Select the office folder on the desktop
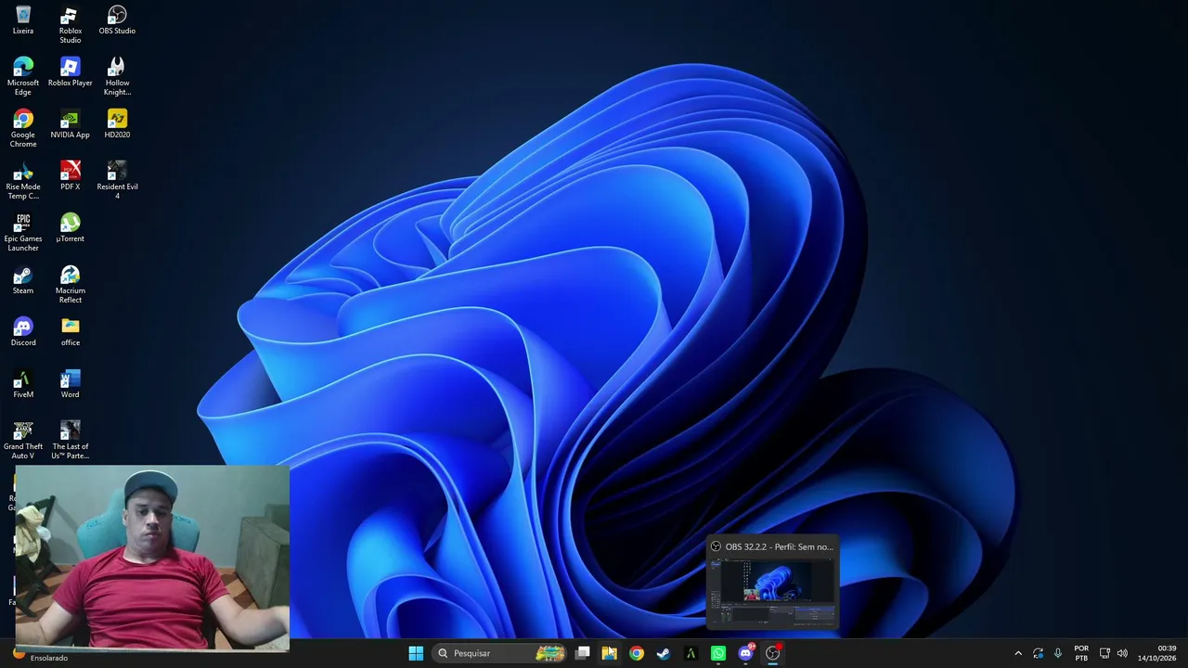Viewport: 1188px width, 668px height. pyautogui.click(x=71, y=332)
